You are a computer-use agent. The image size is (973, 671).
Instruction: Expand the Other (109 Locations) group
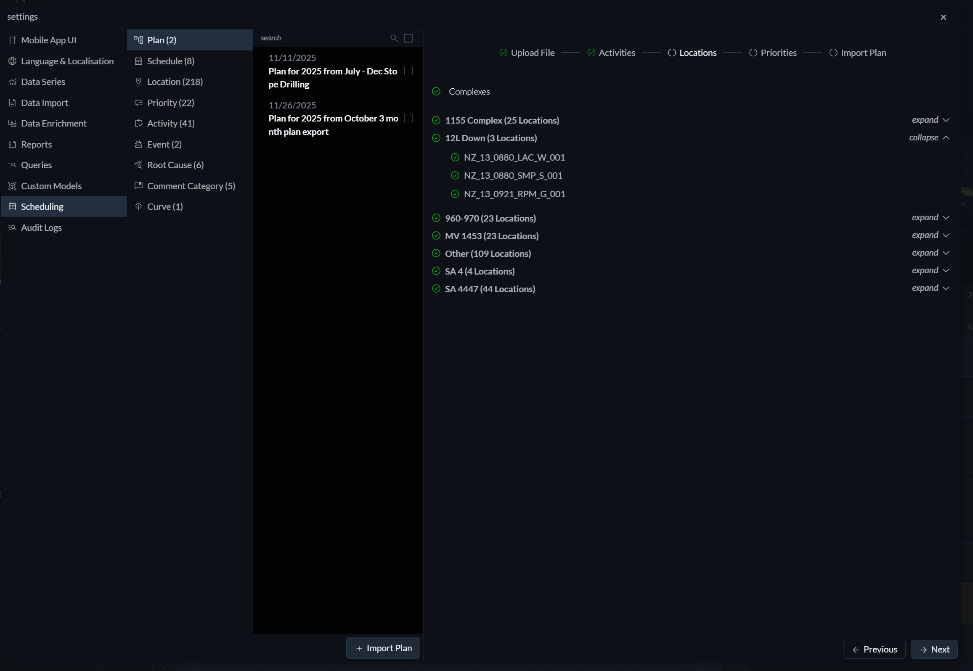(x=931, y=253)
